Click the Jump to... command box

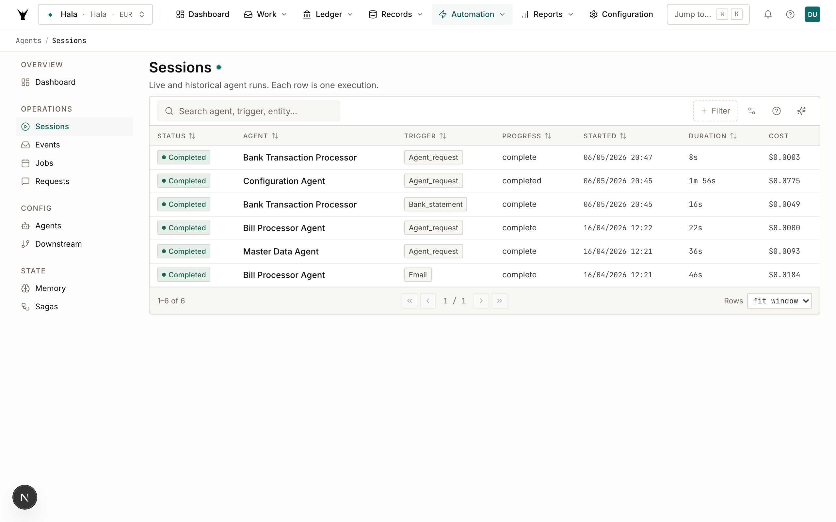point(708,14)
